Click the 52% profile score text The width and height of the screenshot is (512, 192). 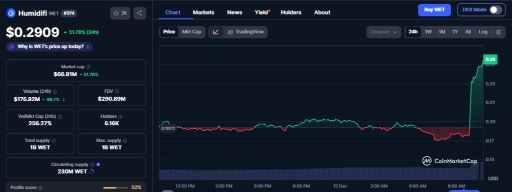(x=136, y=188)
